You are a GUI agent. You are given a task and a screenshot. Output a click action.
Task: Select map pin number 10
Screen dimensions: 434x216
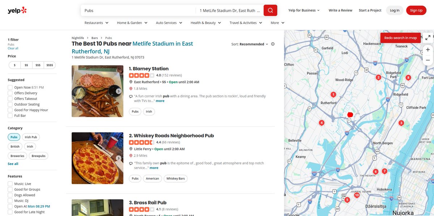(357, 195)
